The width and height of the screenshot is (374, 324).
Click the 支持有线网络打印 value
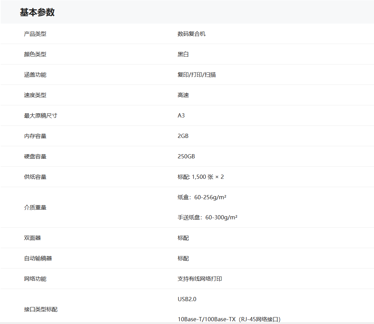point(200,279)
